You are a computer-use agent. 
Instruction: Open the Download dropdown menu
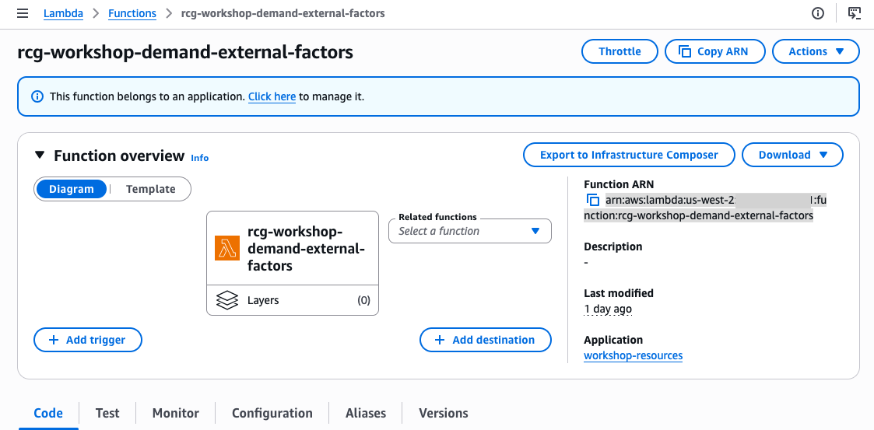[x=792, y=155]
